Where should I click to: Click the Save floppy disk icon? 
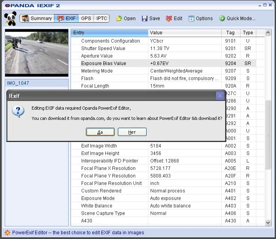coord(145,19)
